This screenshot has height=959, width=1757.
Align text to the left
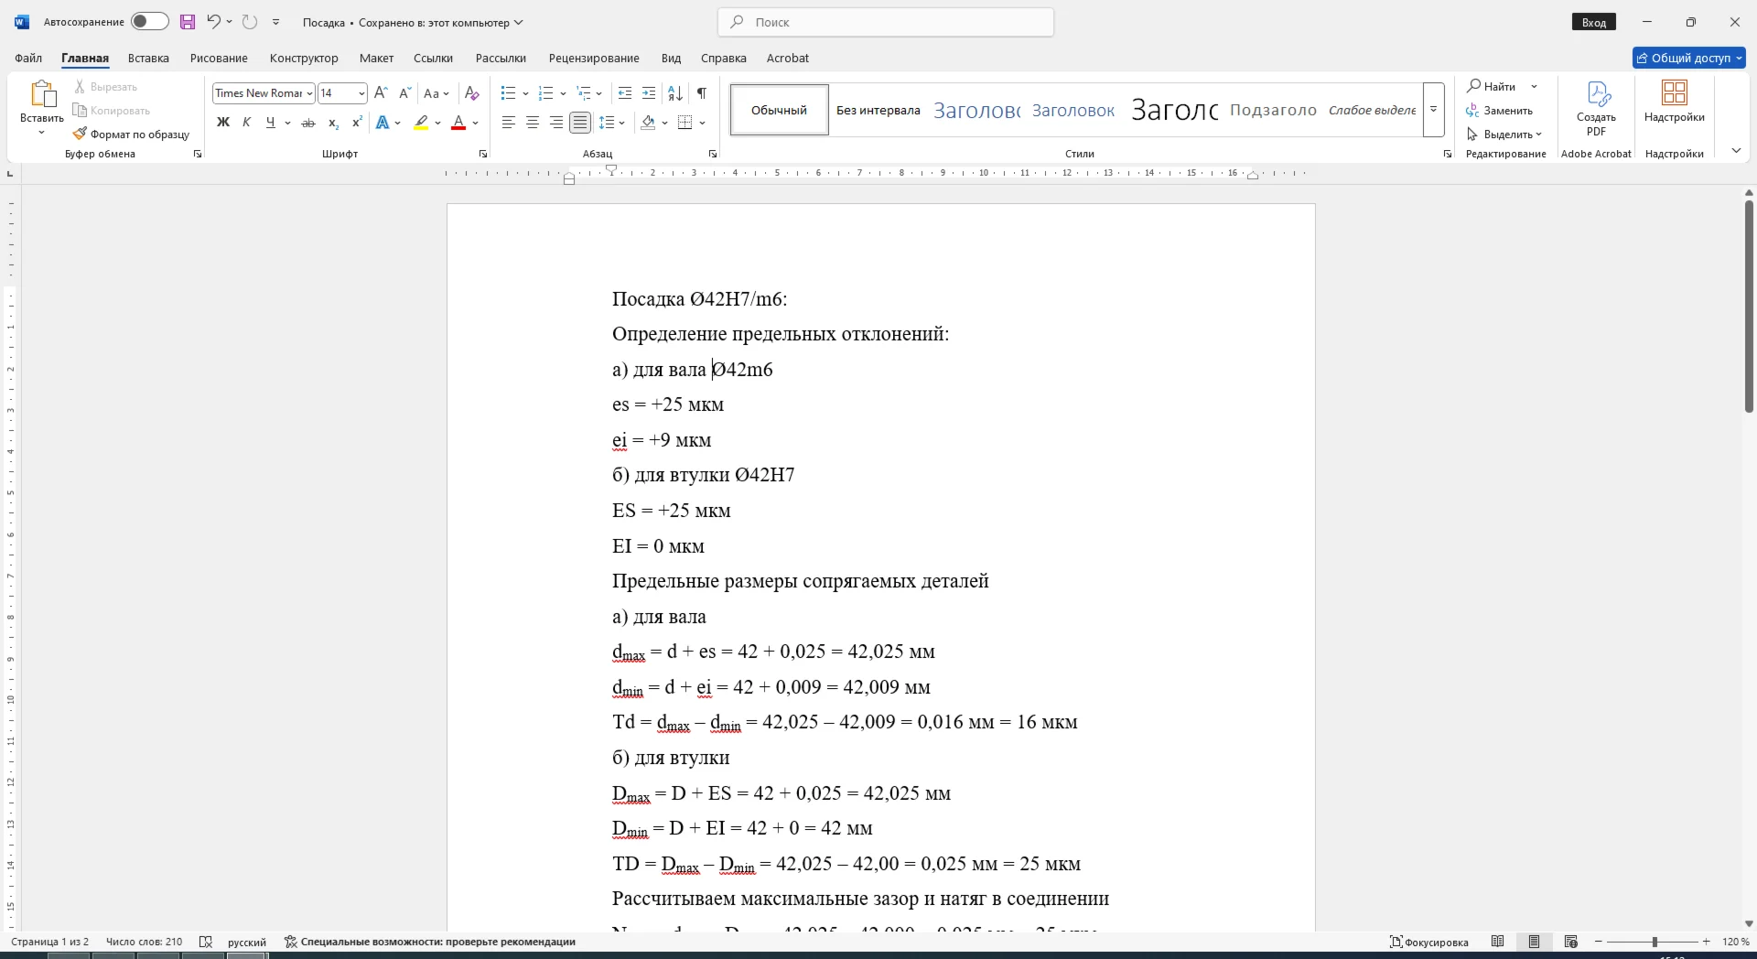click(x=509, y=123)
